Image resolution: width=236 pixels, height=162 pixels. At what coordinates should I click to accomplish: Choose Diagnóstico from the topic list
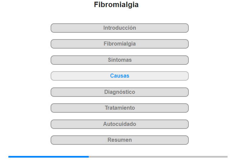pos(120,92)
